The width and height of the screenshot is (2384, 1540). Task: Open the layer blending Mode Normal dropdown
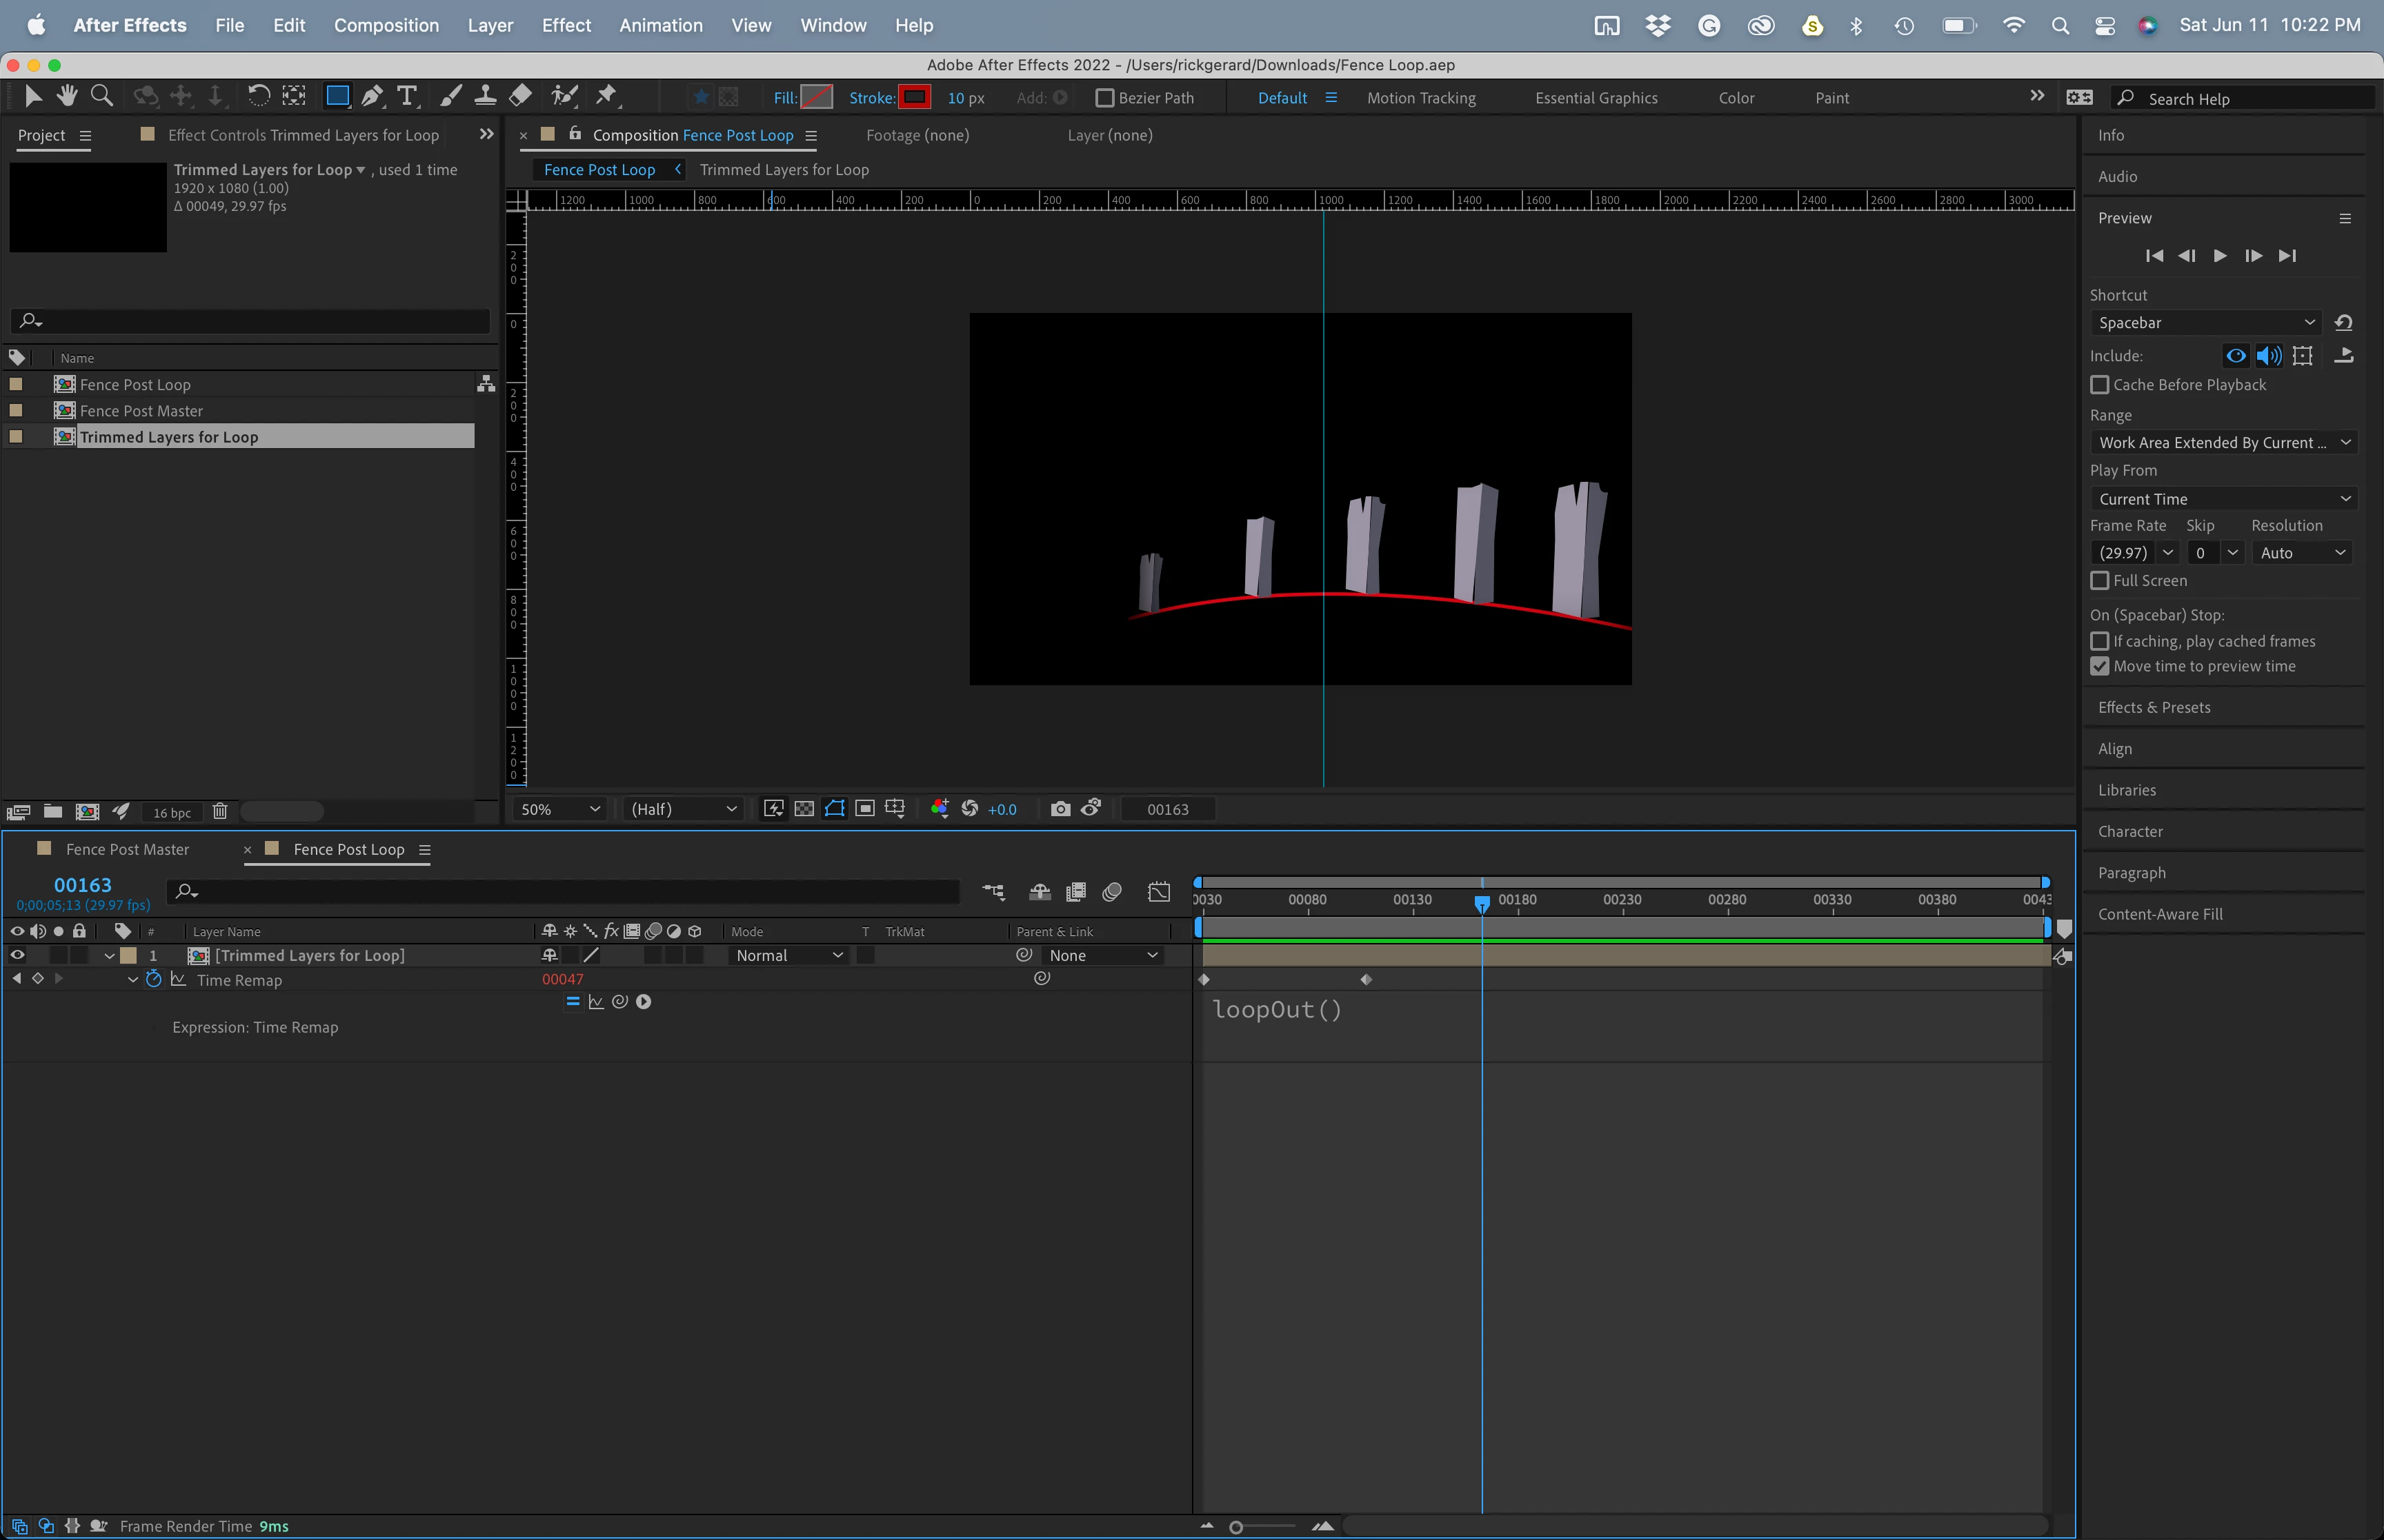pyautogui.click(x=789, y=956)
